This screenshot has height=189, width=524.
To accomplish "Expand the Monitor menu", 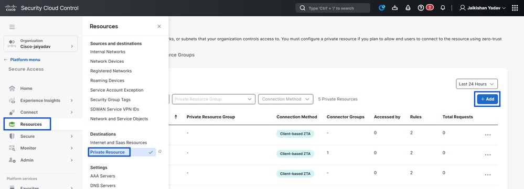I will 41,148.
